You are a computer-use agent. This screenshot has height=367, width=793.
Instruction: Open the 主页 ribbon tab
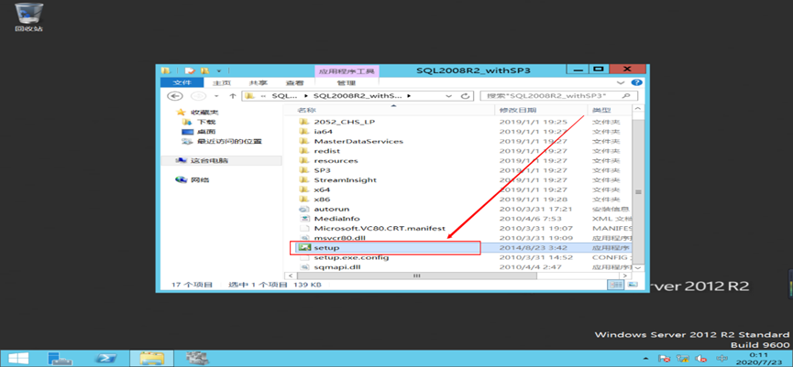222,82
